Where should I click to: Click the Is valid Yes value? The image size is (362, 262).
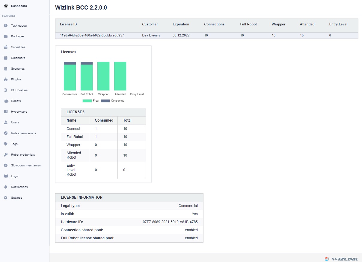[195, 214]
